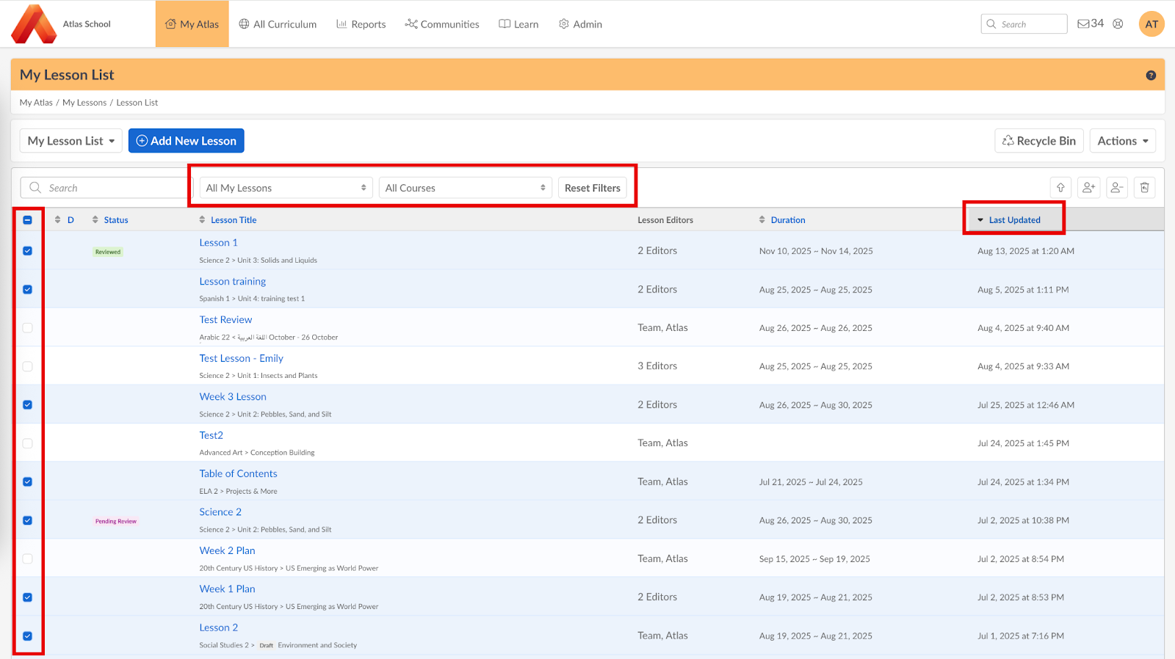This screenshot has width=1175, height=659.
Task: Open the Actions dropdown menu
Action: [1122, 141]
